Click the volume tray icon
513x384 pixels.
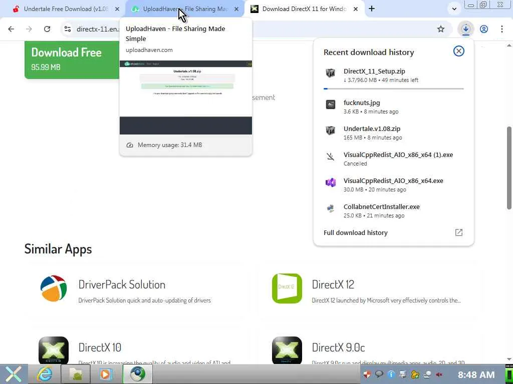coord(439,374)
